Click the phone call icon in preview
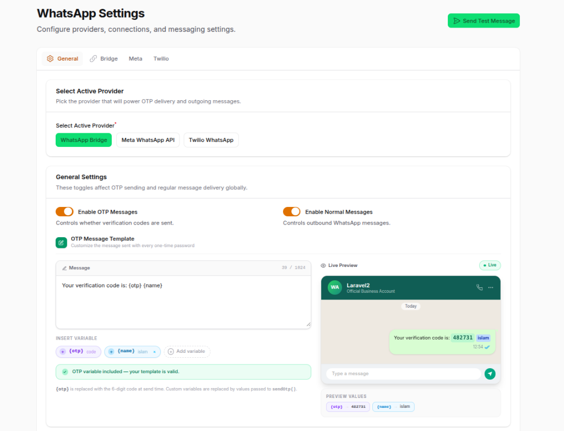Viewport: 564px width, 431px height. coord(480,287)
